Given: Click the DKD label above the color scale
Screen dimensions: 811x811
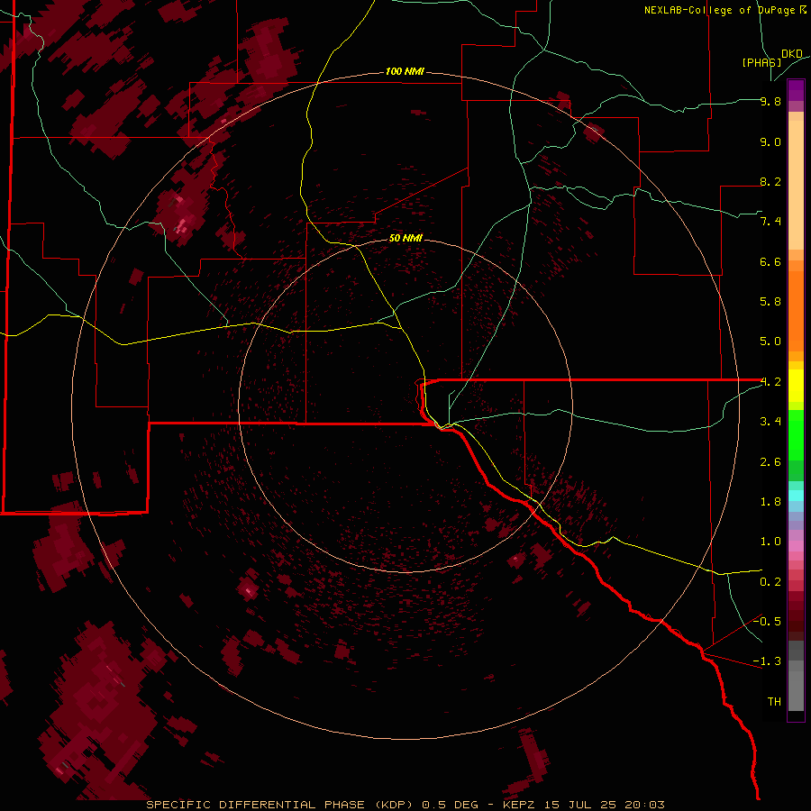Looking at the screenshot, I should pyautogui.click(x=792, y=54).
